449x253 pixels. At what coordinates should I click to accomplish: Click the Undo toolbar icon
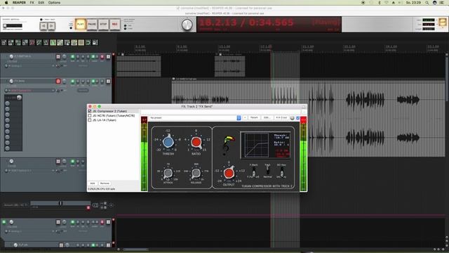(32, 43)
